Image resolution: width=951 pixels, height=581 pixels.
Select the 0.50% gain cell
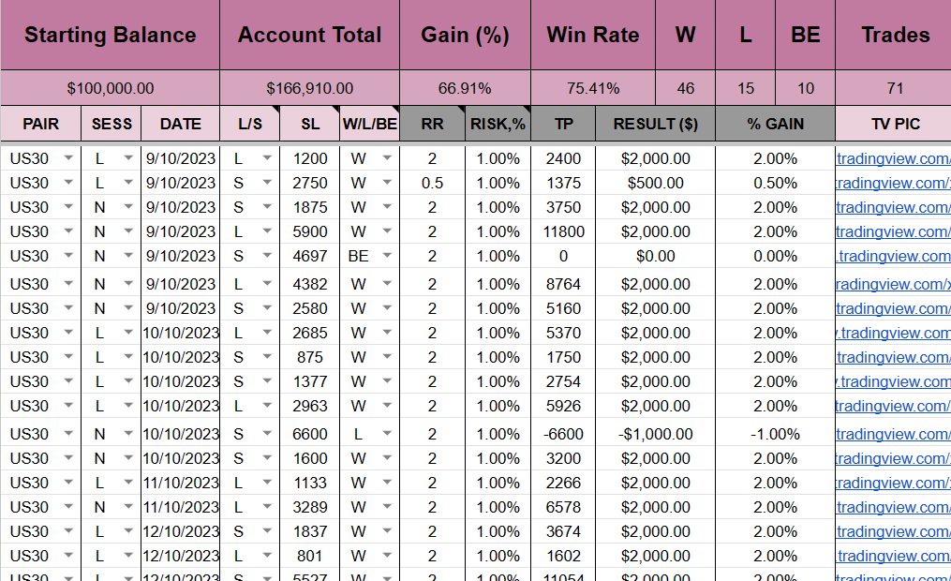(775, 183)
